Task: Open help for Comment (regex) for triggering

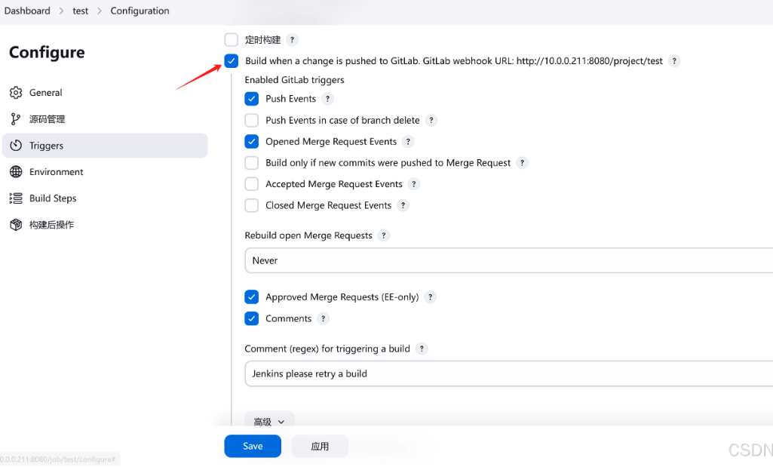Action: [x=422, y=349]
